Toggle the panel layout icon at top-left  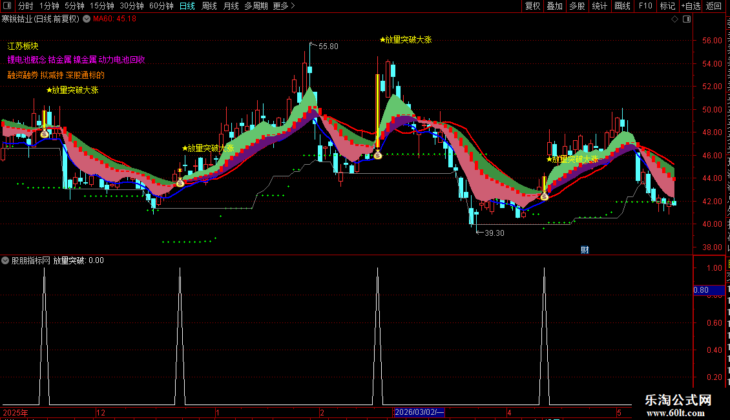pos(7,6)
